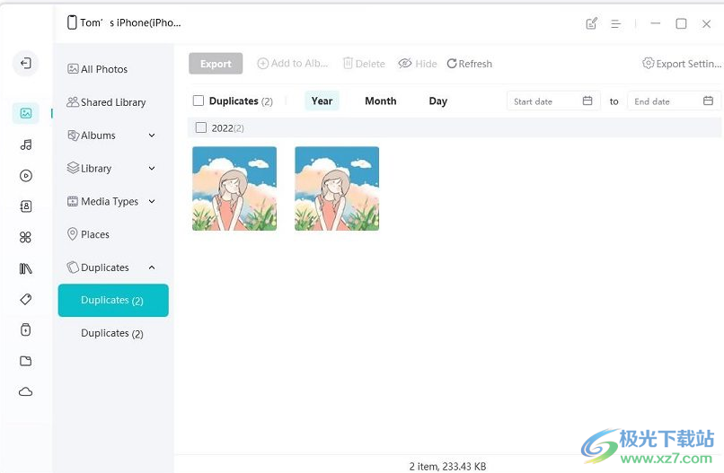The height and width of the screenshot is (473, 724).
Task: Select the first duplicate photo thumbnail
Action: coord(234,188)
